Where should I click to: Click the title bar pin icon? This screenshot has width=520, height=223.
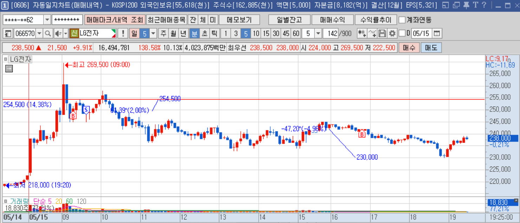coord(466,5)
